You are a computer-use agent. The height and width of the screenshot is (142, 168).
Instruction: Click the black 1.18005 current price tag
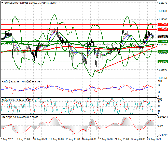pos(162,37)
